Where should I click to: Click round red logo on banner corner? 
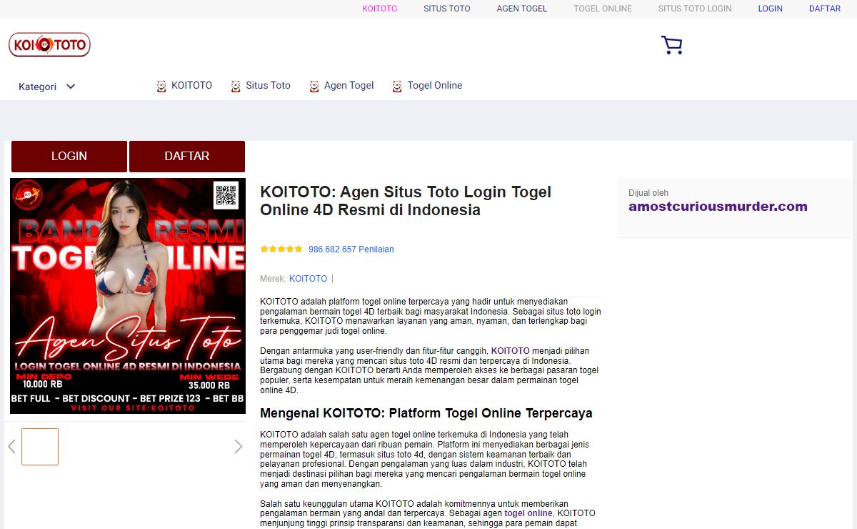tap(28, 194)
